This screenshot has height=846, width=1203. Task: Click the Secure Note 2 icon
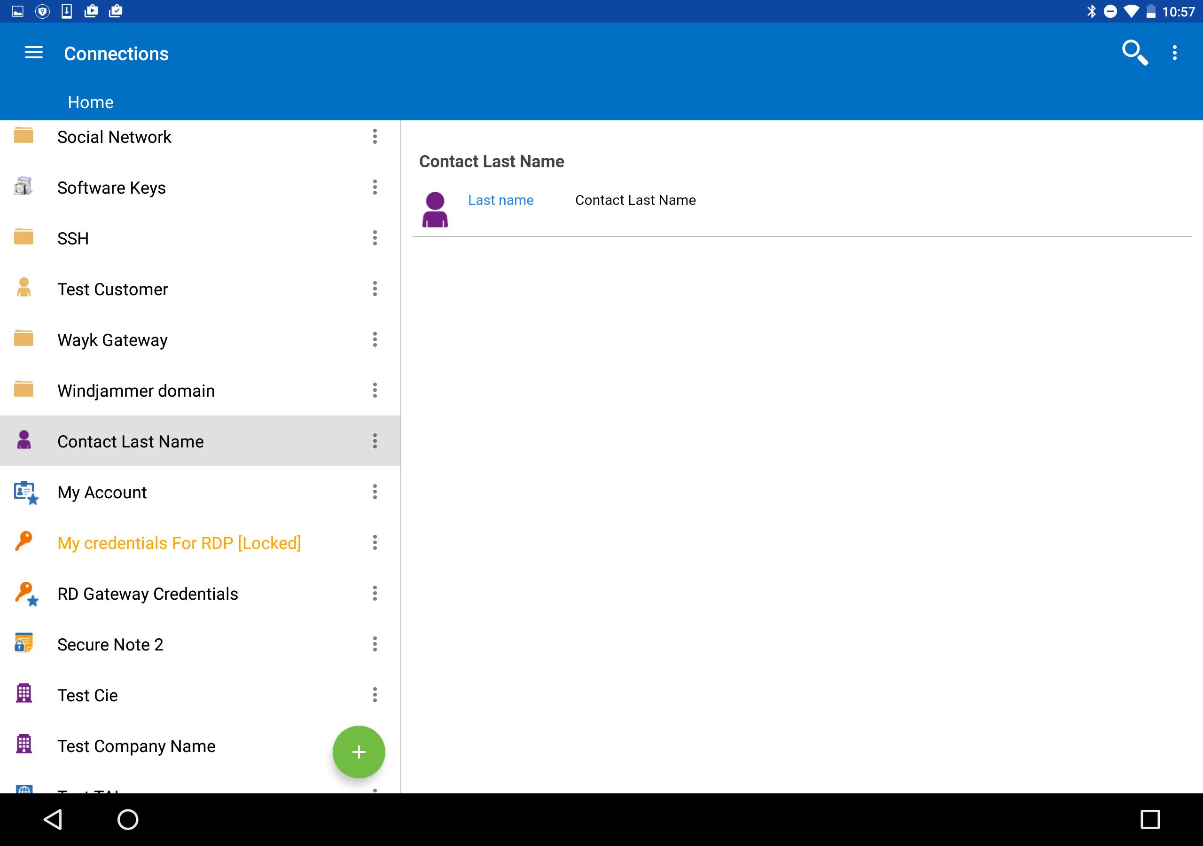(23, 642)
